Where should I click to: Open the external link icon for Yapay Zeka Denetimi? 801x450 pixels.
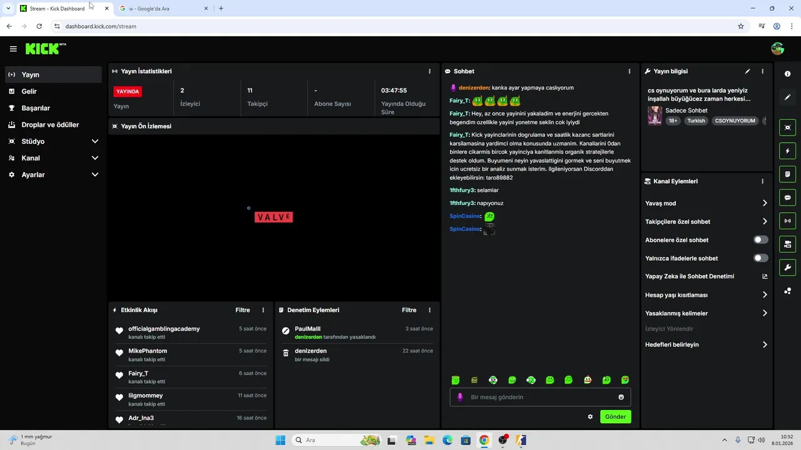click(765, 276)
